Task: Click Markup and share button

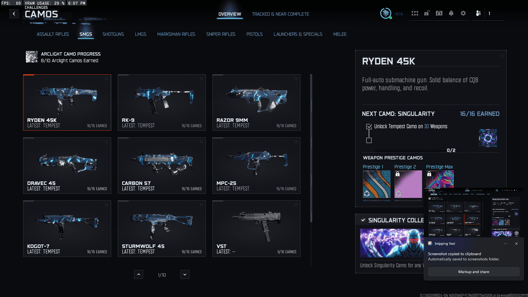Action: click(473, 272)
